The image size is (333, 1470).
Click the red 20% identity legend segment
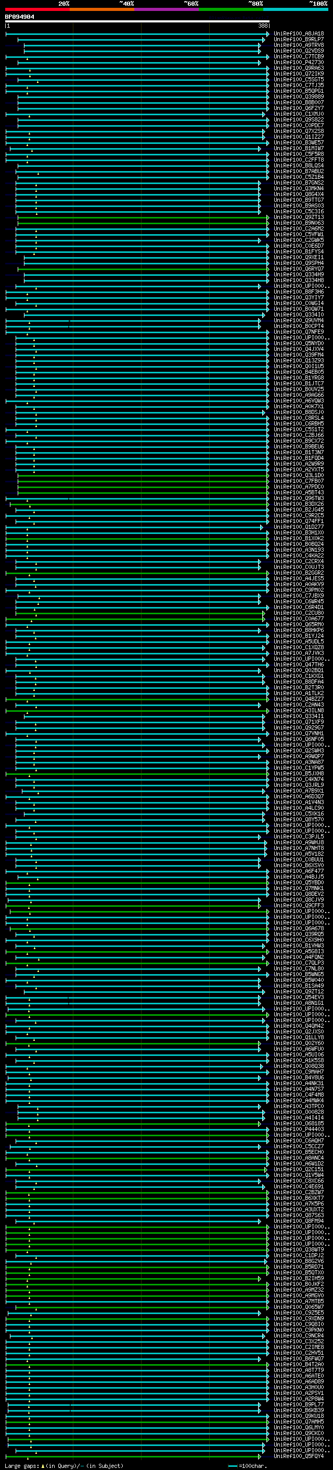(37, 9)
